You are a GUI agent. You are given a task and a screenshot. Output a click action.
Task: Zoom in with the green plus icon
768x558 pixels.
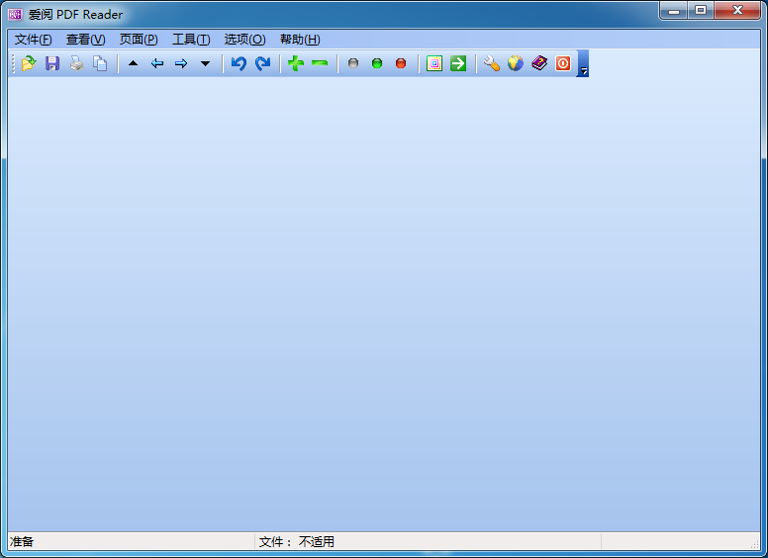point(296,63)
